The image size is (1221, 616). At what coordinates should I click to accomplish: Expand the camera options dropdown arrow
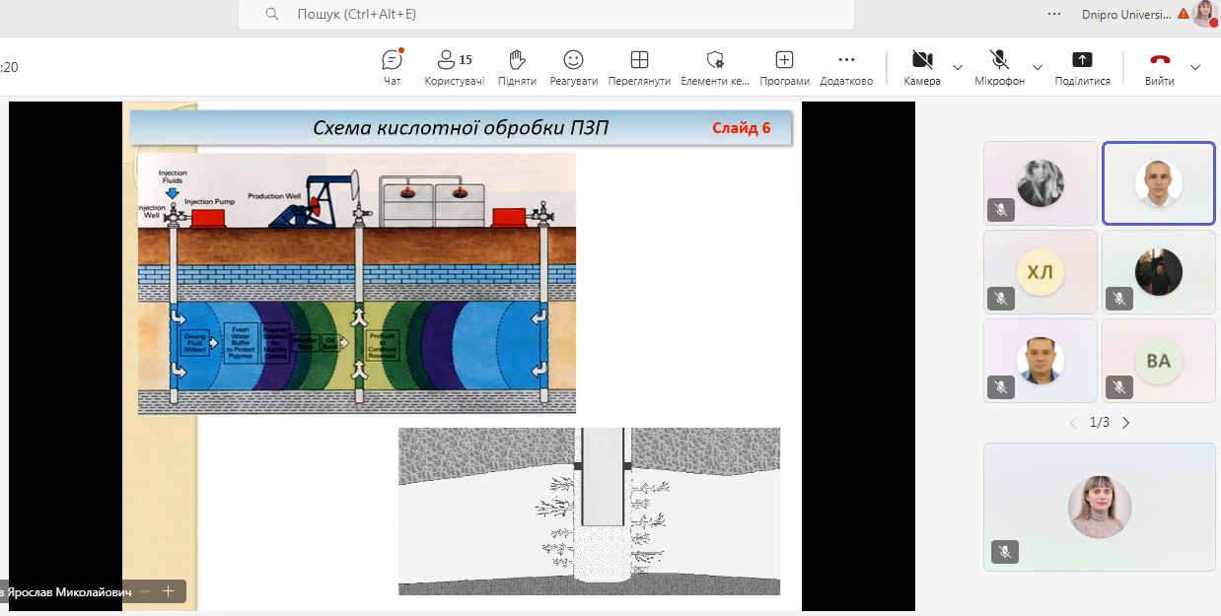[957, 67]
